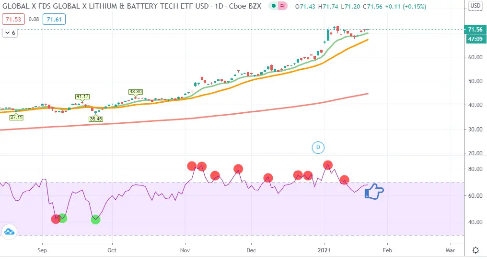Image resolution: width=487 pixels, height=259 pixels.
Task: Click the sell price 71.53 button
Action: [x=13, y=20]
